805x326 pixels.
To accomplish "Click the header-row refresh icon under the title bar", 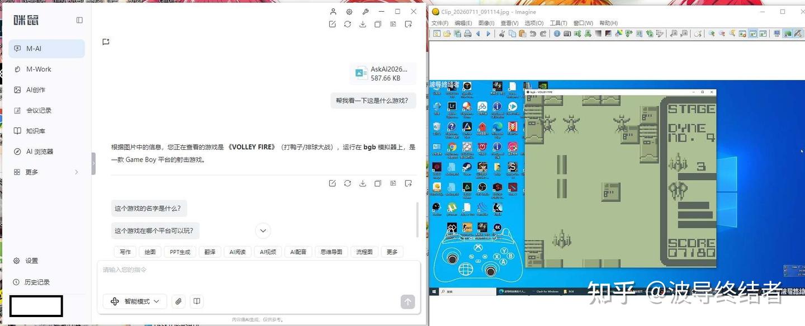I will pyautogui.click(x=348, y=24).
